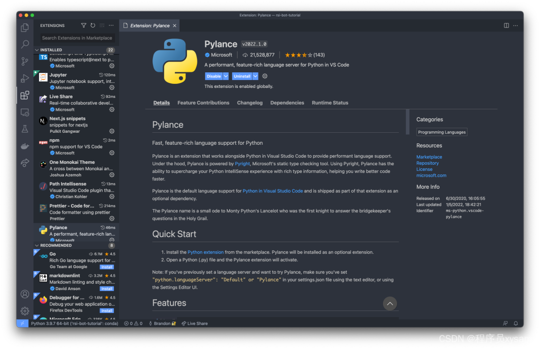Viewport: 540px width, 349px height.
Task: Click the Live Share status bar item
Action: coord(194,324)
